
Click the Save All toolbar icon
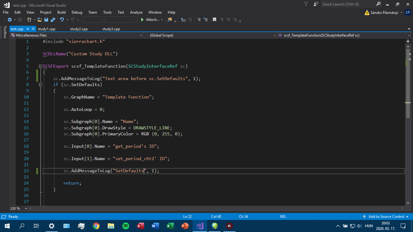[53, 20]
